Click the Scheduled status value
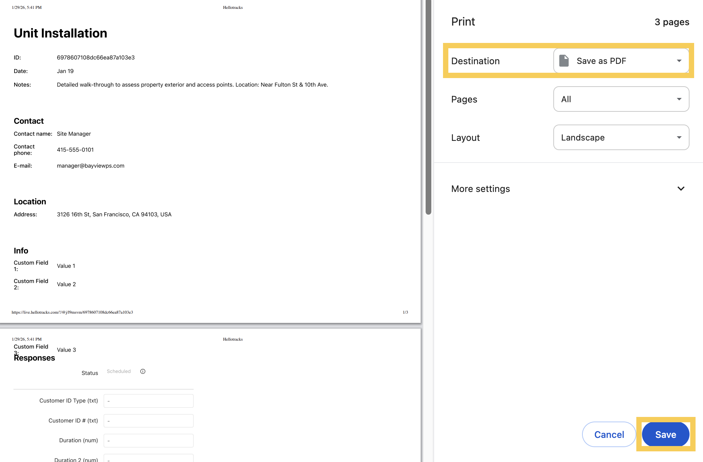Image resolution: width=703 pixels, height=462 pixels. tap(118, 372)
